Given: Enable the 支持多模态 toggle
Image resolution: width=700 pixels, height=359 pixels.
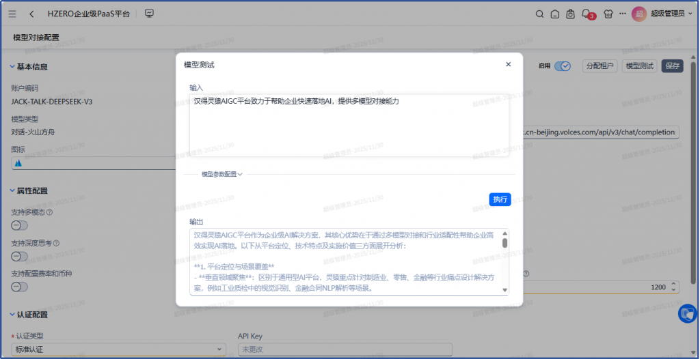Looking at the screenshot, I should click(20, 225).
